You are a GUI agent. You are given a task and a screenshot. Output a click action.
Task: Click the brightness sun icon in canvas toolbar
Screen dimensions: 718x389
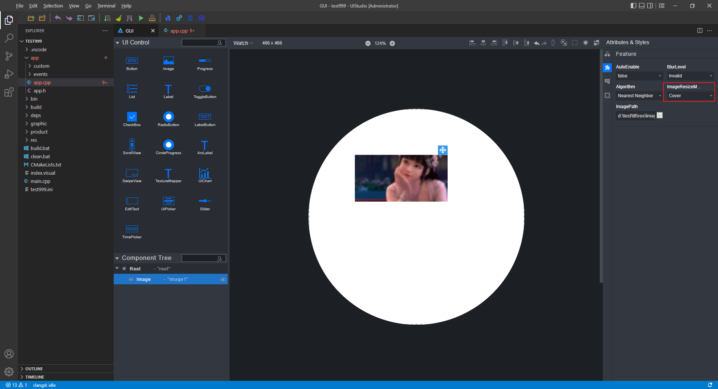pyautogui.click(x=586, y=43)
